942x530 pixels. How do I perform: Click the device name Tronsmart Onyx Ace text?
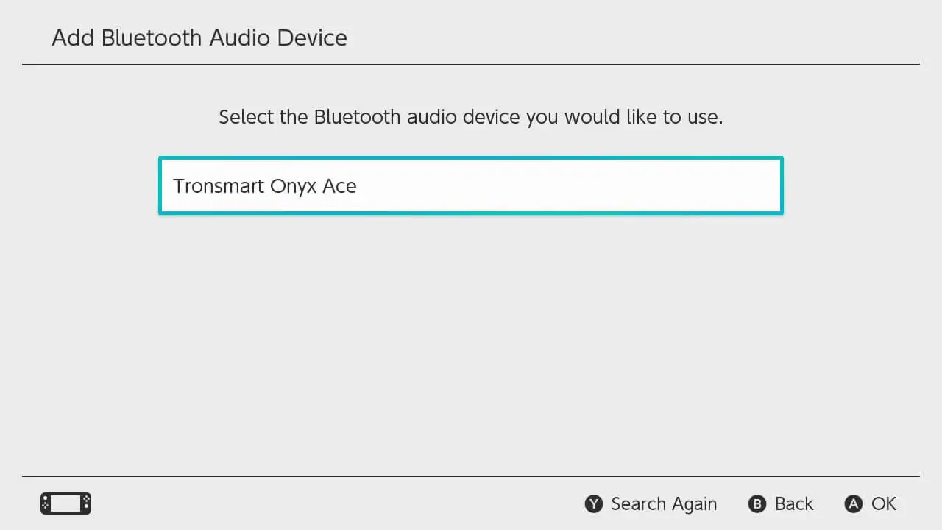pyautogui.click(x=265, y=185)
